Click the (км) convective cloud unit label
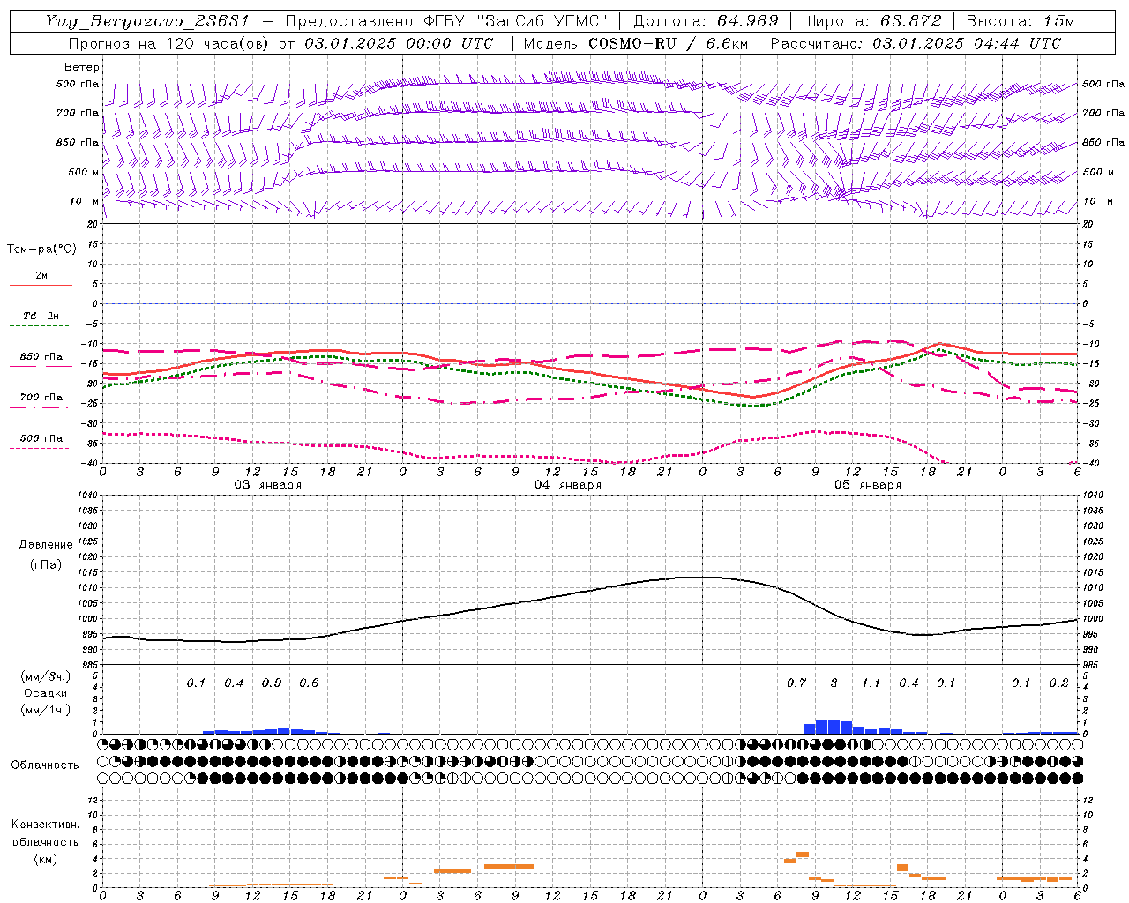 pos(45,859)
